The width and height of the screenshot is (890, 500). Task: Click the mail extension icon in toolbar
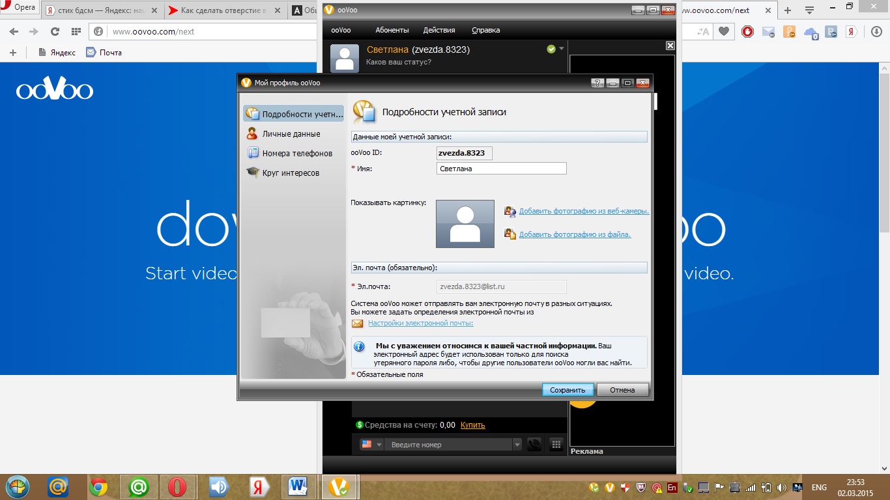(x=768, y=31)
